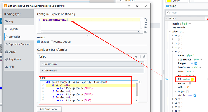Viewport: 208px width, 112px height.
Task: Check the Overlay Opt-Out box
Action: tap(52, 42)
